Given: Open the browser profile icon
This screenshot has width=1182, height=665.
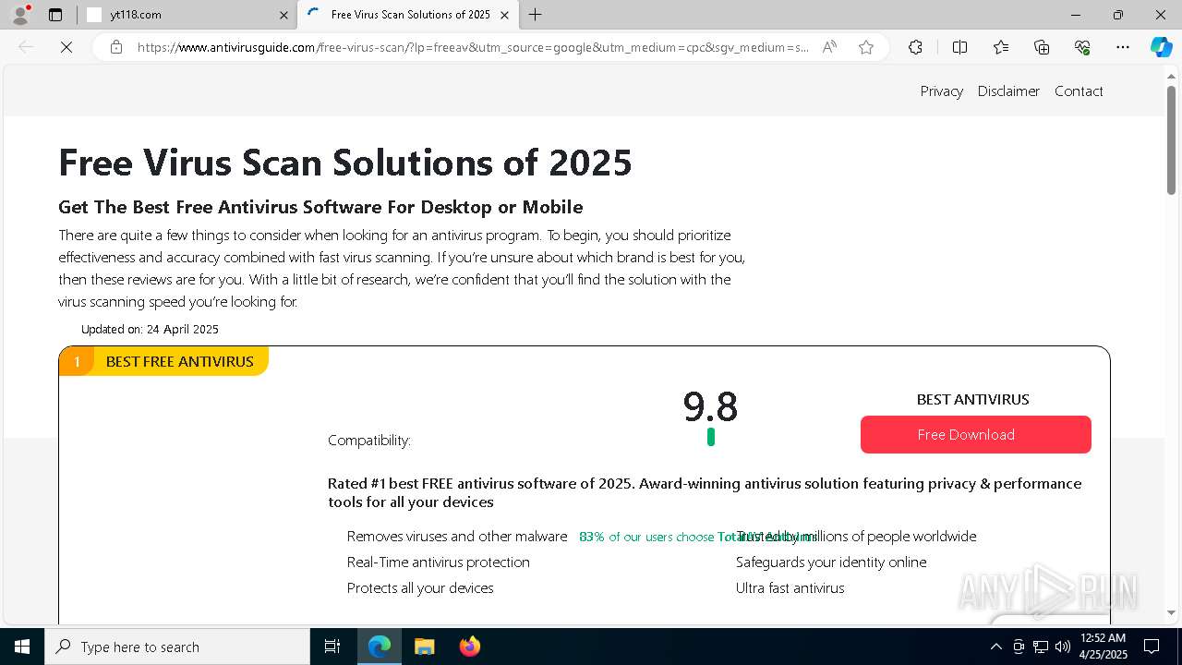Looking at the screenshot, I should (x=20, y=15).
